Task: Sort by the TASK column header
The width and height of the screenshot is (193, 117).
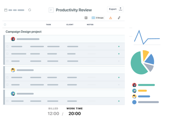Action: [x=49, y=25]
